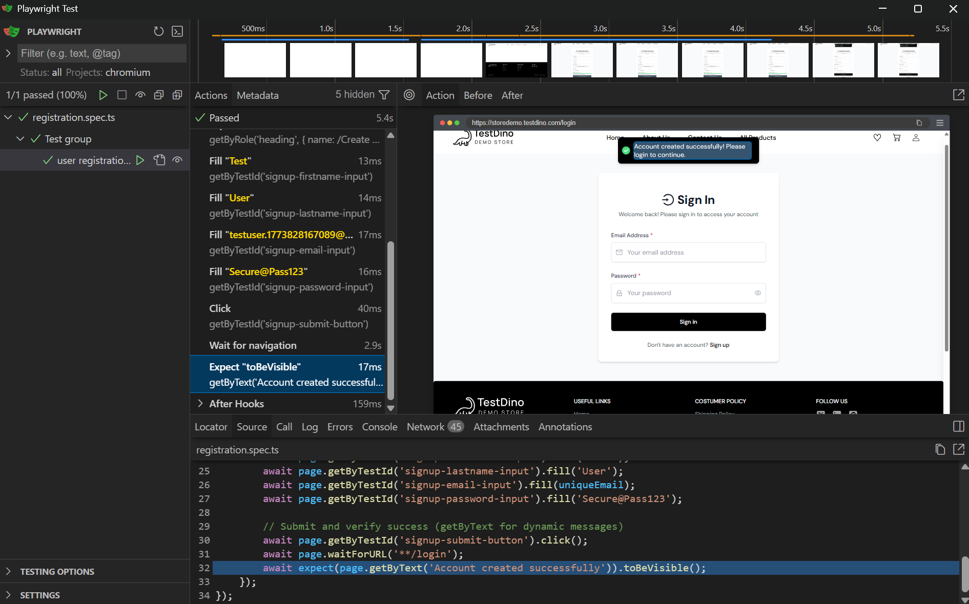Click the stop tests icon
Viewport: 969px width, 604px height.
(122, 95)
